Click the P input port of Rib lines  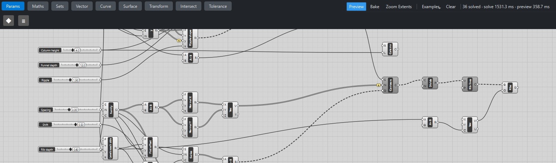(462, 88)
